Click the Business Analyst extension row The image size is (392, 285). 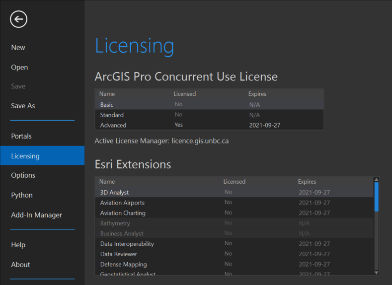pos(234,233)
